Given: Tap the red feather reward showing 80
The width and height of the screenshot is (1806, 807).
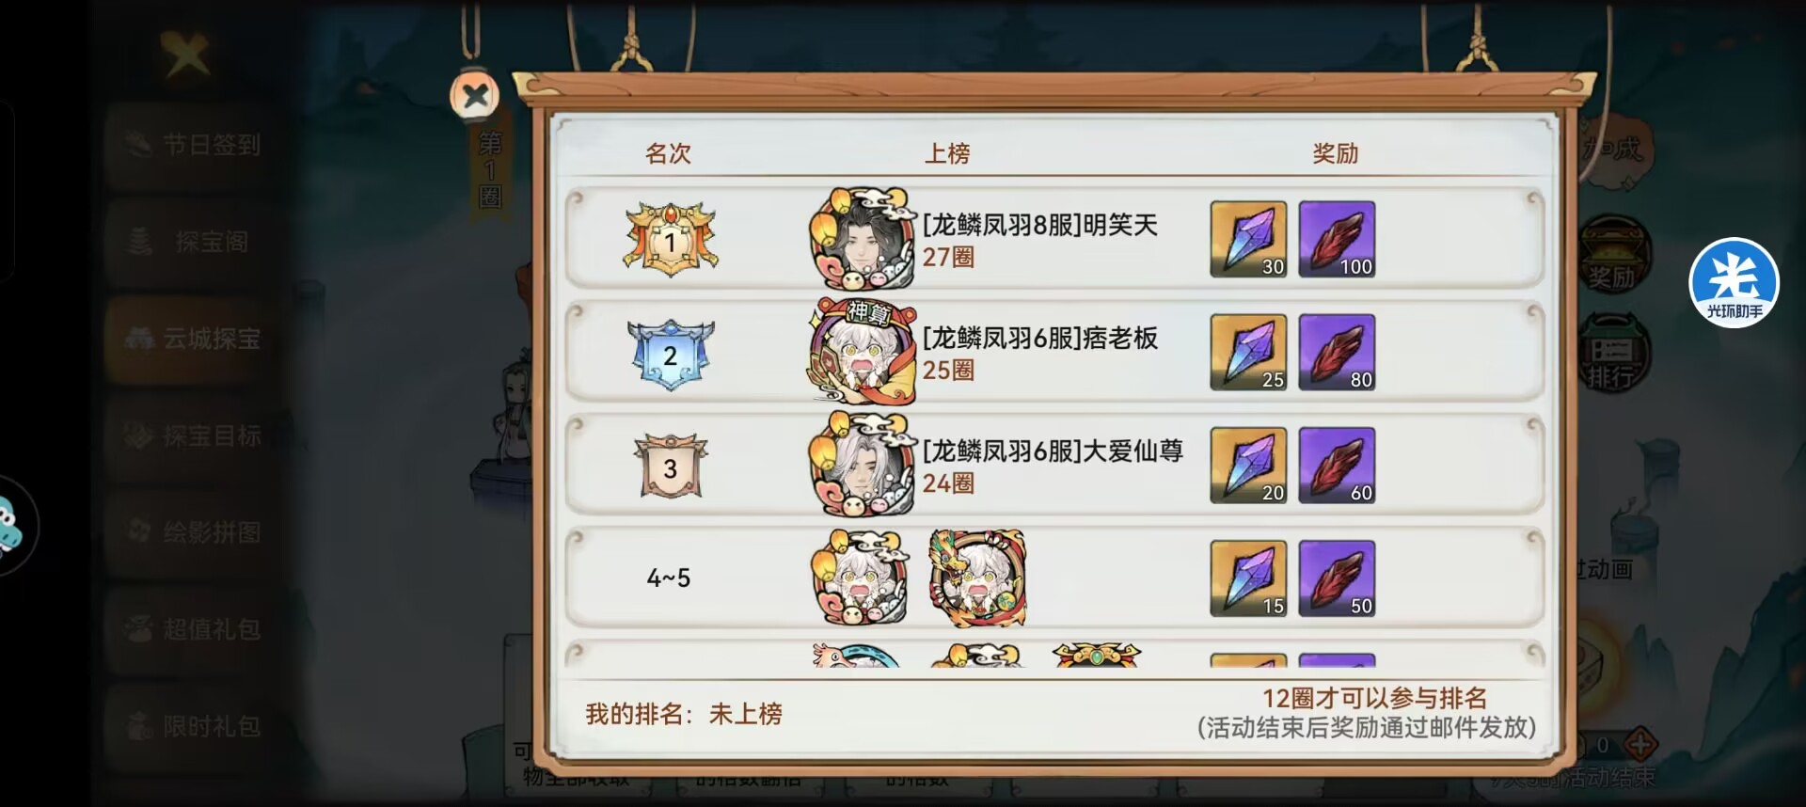Looking at the screenshot, I should point(1337,353).
